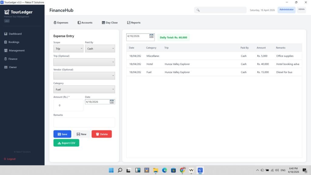Image resolution: width=311 pixels, height=175 pixels.
Task: Click the green Export CSV button
Action: point(66,143)
